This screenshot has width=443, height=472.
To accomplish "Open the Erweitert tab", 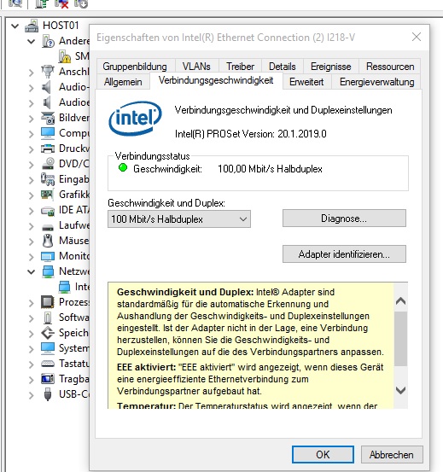I will 306,82.
